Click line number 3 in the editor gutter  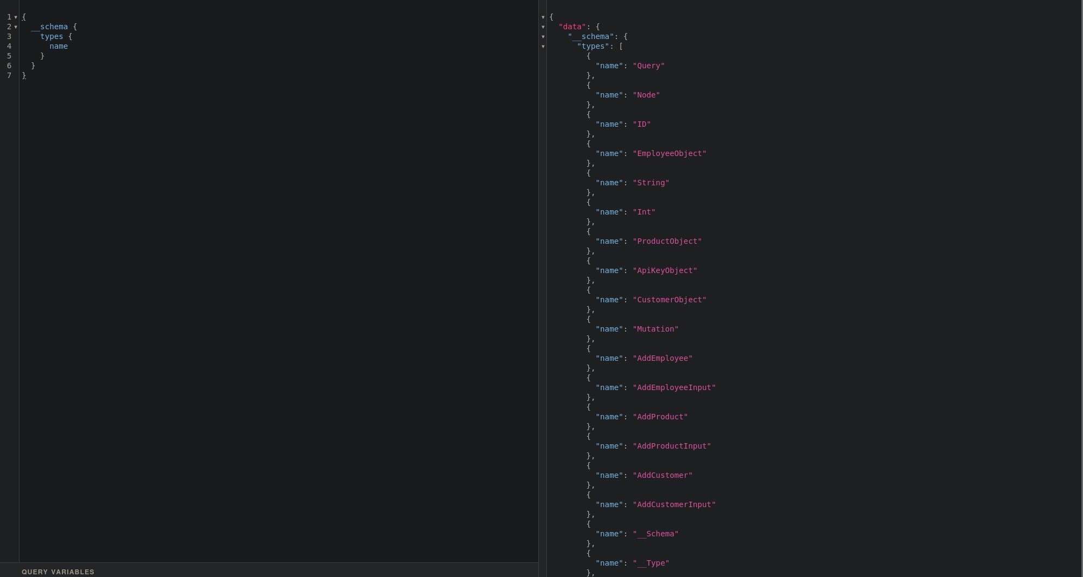pos(9,36)
